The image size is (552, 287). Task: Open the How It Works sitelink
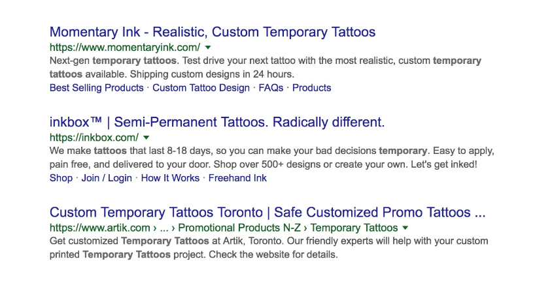pos(170,178)
